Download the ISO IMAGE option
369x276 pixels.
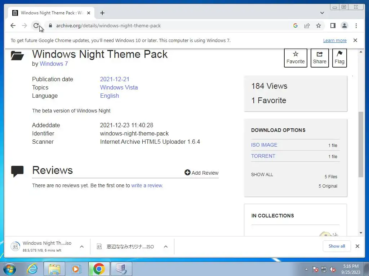(264, 145)
